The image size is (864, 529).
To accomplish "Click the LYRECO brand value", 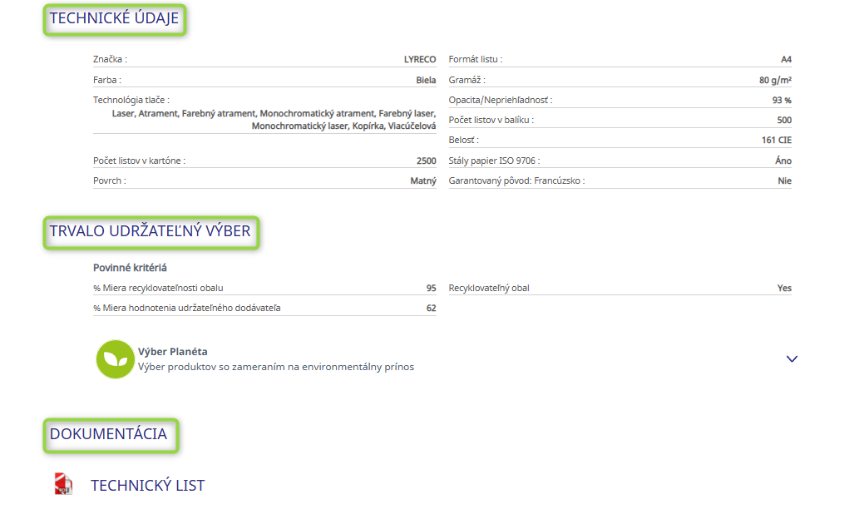I will (420, 60).
